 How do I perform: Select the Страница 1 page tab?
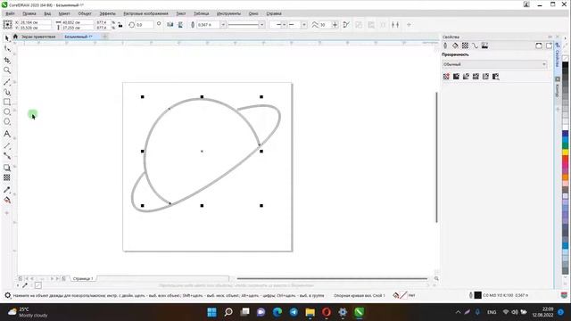coord(83,279)
